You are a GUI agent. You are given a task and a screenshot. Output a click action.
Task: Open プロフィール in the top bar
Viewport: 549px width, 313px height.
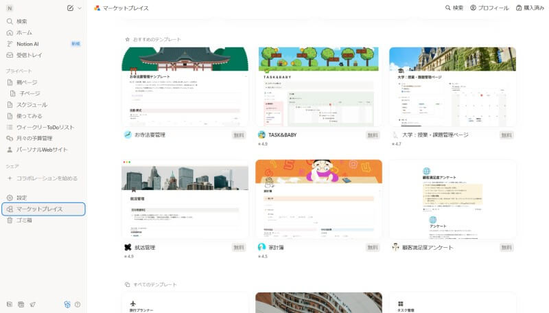(x=489, y=8)
